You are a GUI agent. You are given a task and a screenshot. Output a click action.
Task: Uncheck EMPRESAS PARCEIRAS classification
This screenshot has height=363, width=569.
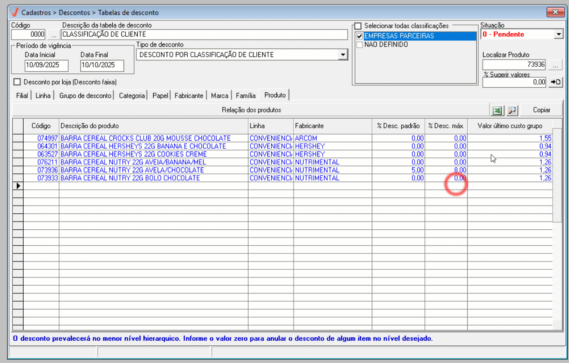[x=359, y=36]
